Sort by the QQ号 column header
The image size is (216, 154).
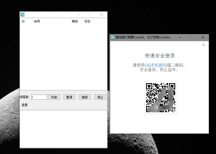(x=37, y=21)
